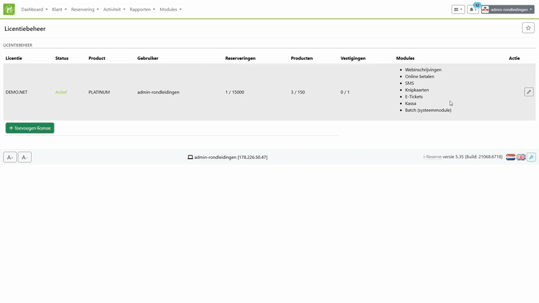Switch language to English flag
This screenshot has height=303, width=539.
521,157
